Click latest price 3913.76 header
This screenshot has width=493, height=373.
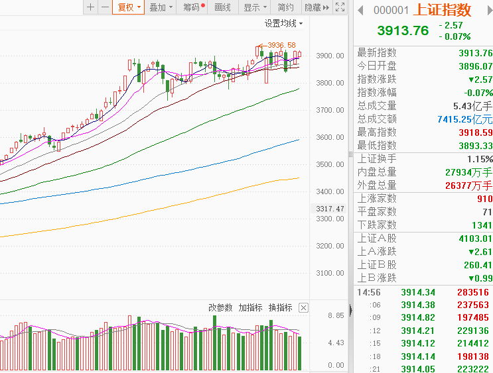[403, 30]
